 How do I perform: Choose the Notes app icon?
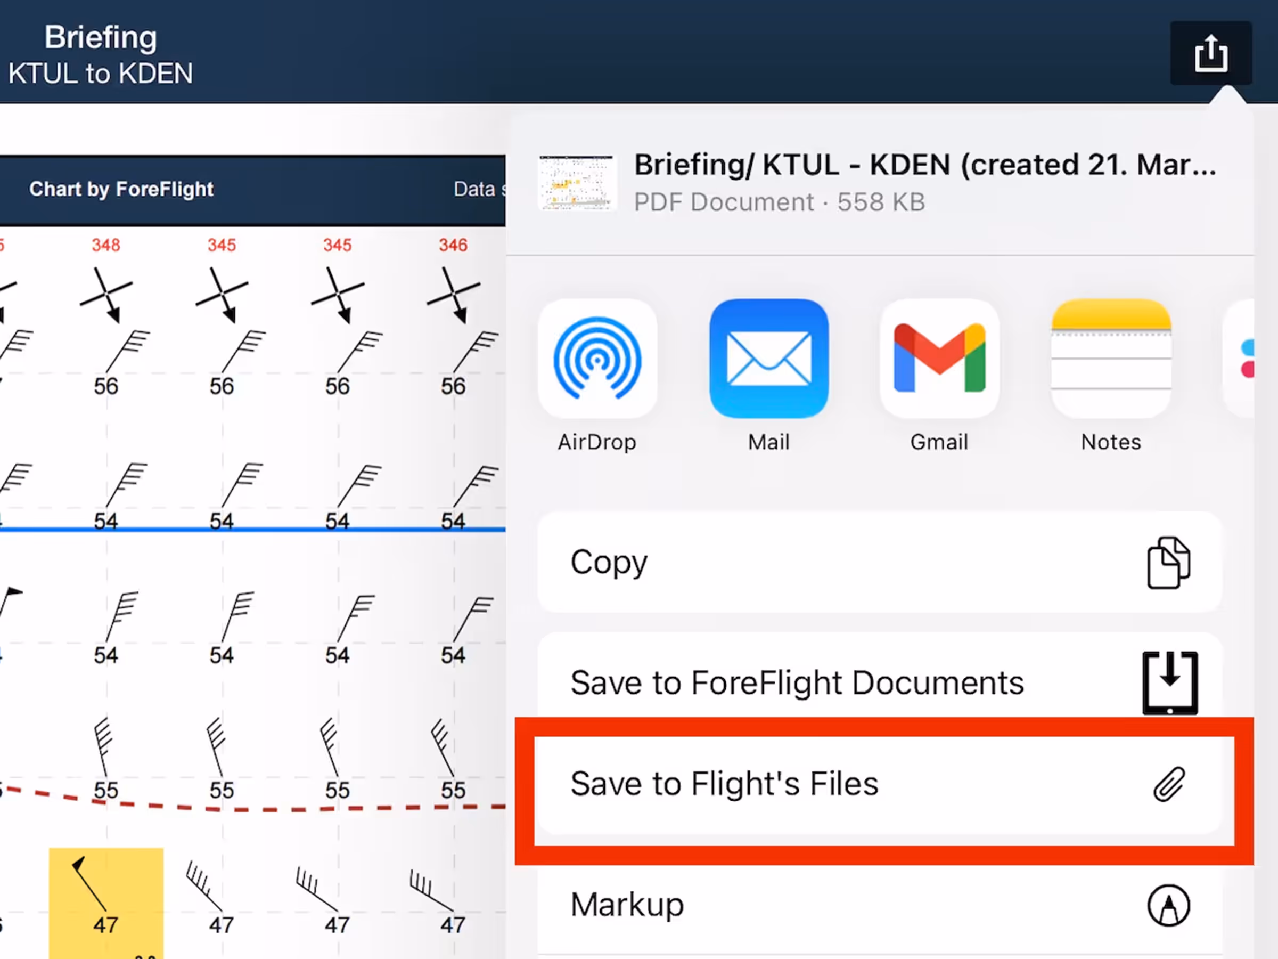click(x=1110, y=359)
